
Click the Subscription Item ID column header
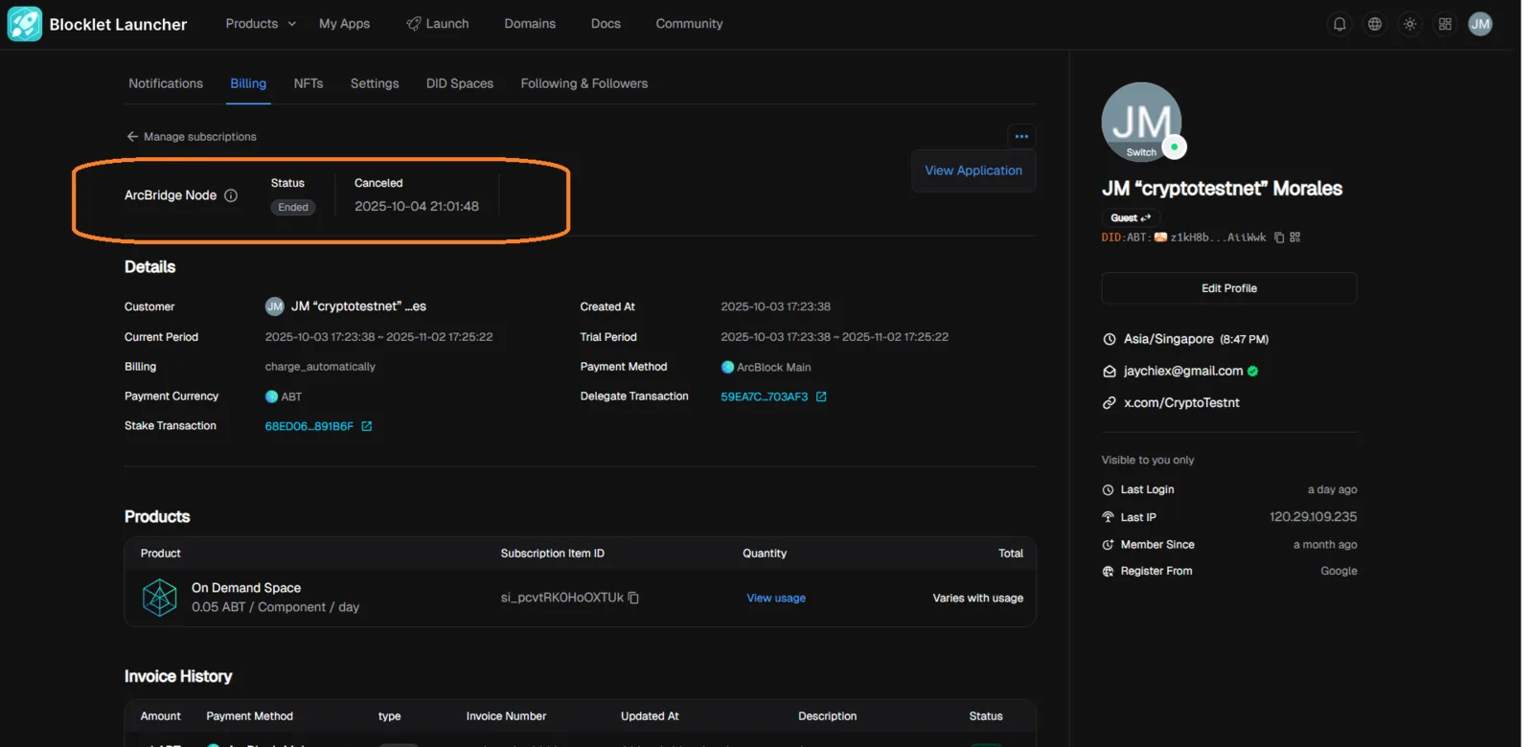coord(552,554)
